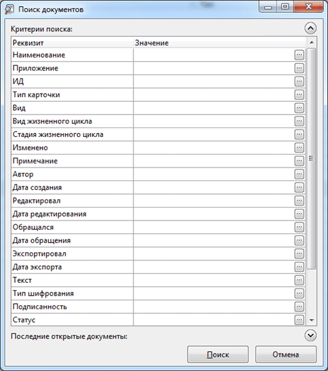Image resolution: width=328 pixels, height=371 pixels.
Task: Open ellipsis picker for Вид жизненного цикла
Action: (299, 121)
